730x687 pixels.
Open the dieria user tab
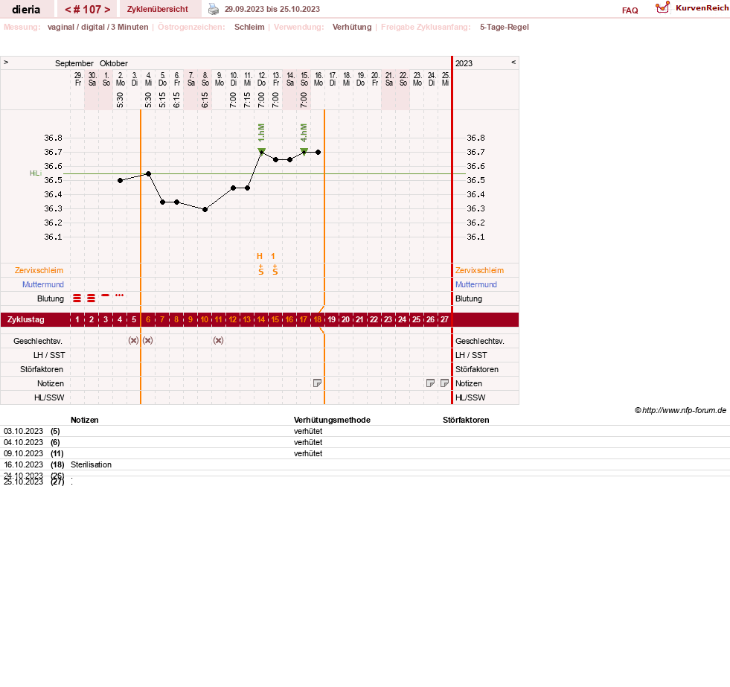click(26, 9)
